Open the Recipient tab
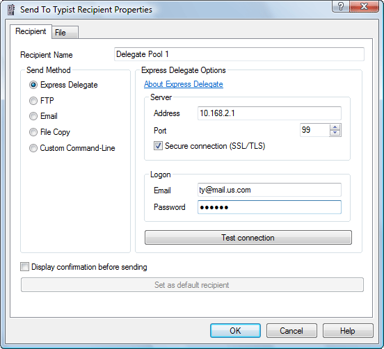The height and width of the screenshot is (349, 384). [31, 31]
